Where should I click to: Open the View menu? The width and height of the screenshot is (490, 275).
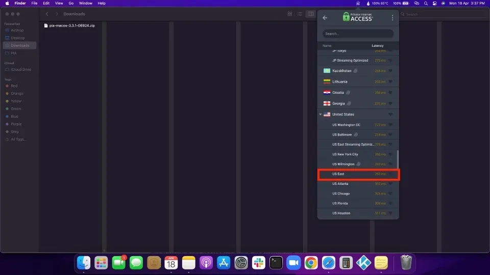coord(59,3)
